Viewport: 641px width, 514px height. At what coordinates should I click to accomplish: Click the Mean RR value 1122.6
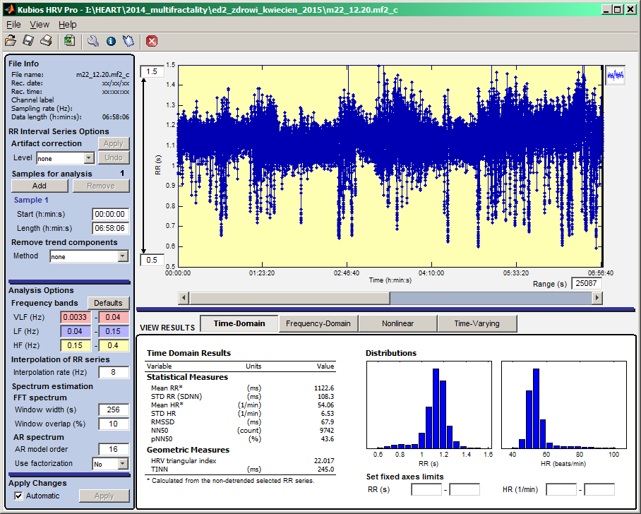(x=324, y=388)
